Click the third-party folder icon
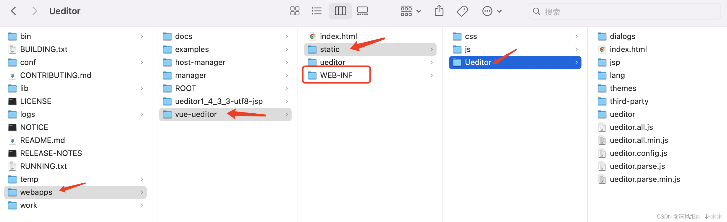Image resolution: width=727 pixels, height=222 pixels. click(x=602, y=101)
